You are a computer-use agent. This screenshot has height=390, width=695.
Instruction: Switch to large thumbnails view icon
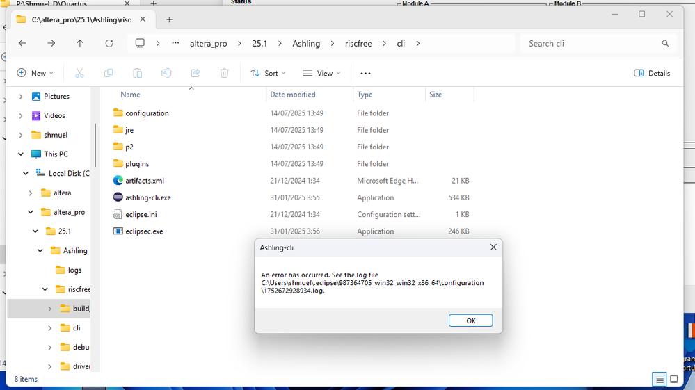pos(673,380)
